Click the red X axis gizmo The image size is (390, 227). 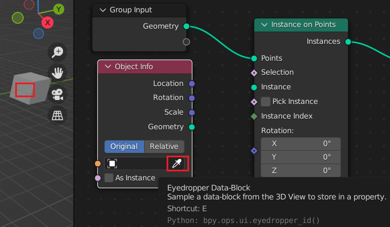(47, 22)
